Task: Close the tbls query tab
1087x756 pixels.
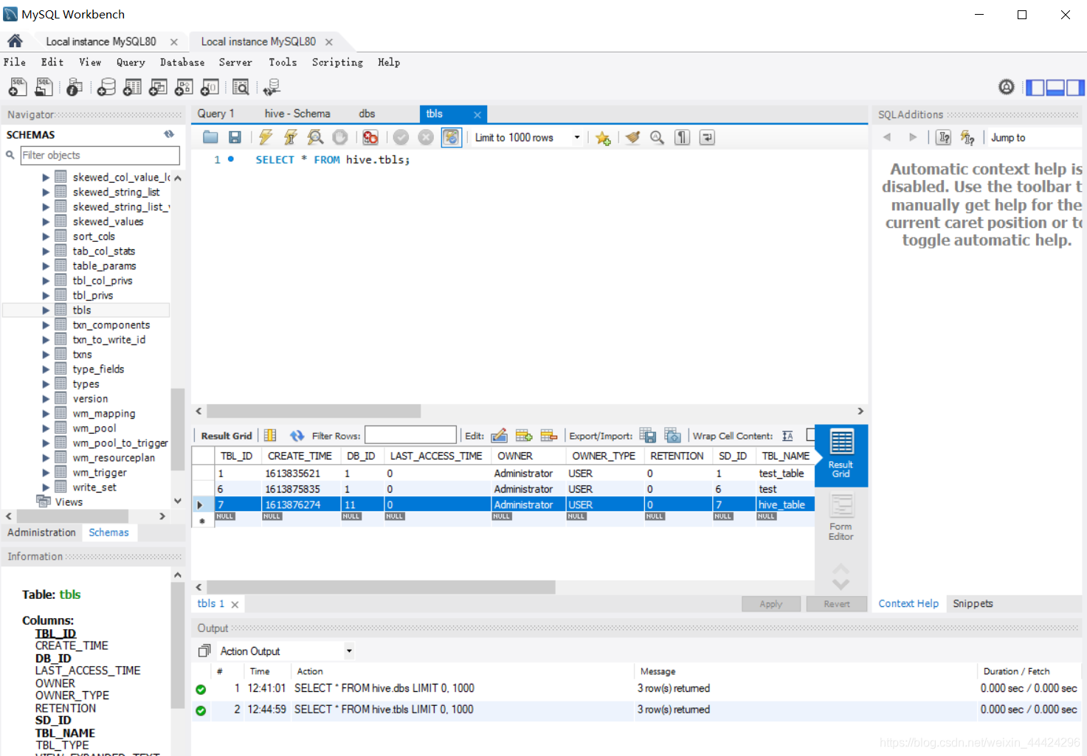Action: click(x=477, y=114)
